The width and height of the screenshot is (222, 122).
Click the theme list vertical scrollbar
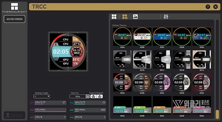pyautogui.click(x=217, y=113)
